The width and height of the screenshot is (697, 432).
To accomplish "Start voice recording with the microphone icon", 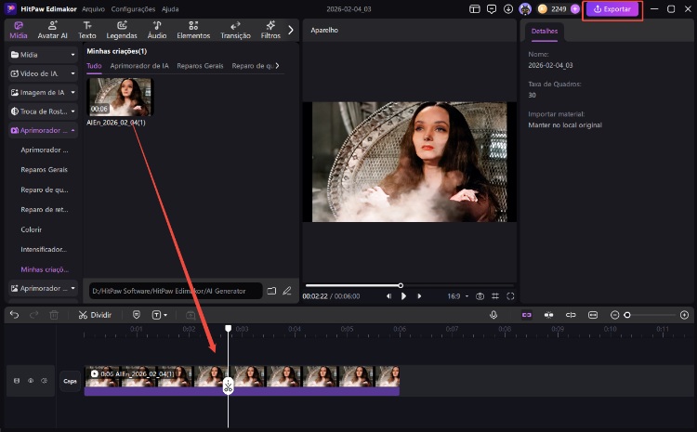I will click(493, 315).
